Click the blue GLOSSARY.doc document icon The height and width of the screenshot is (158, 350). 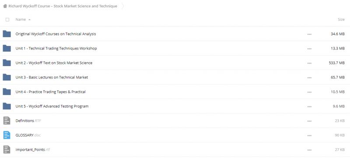pyautogui.click(x=7, y=135)
